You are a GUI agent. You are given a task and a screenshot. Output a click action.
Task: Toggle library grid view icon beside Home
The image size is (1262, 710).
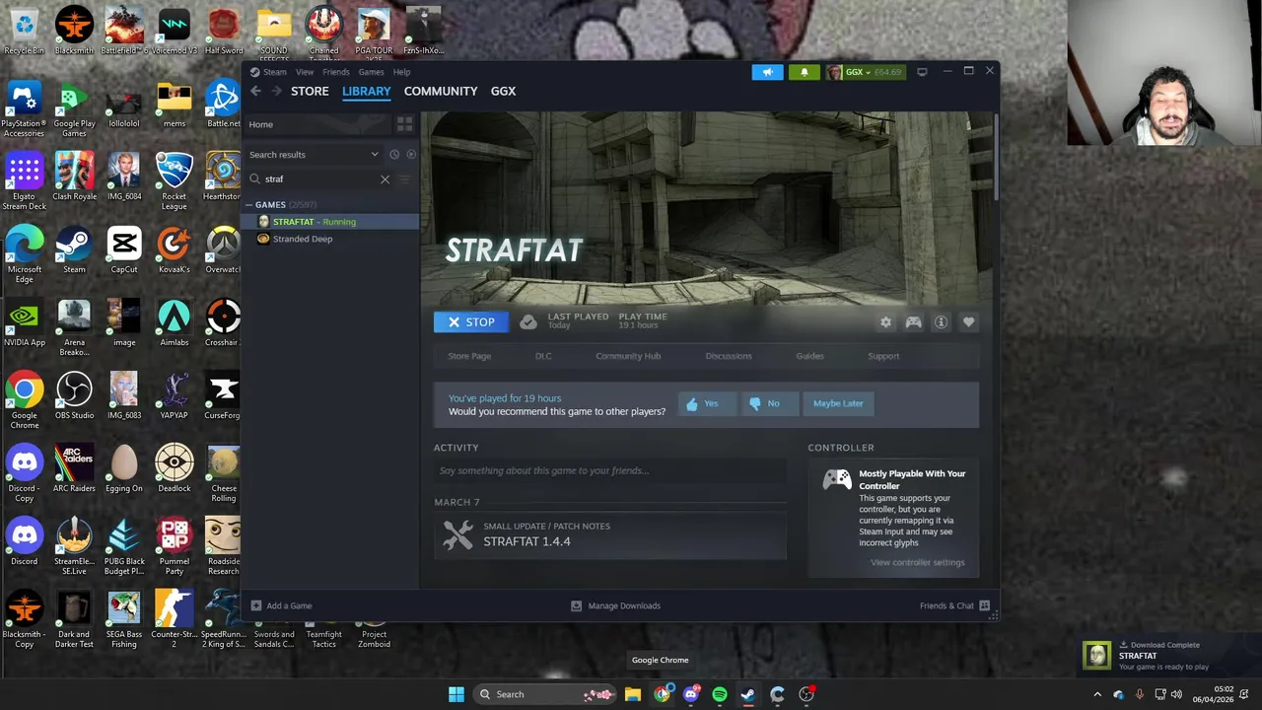404,124
